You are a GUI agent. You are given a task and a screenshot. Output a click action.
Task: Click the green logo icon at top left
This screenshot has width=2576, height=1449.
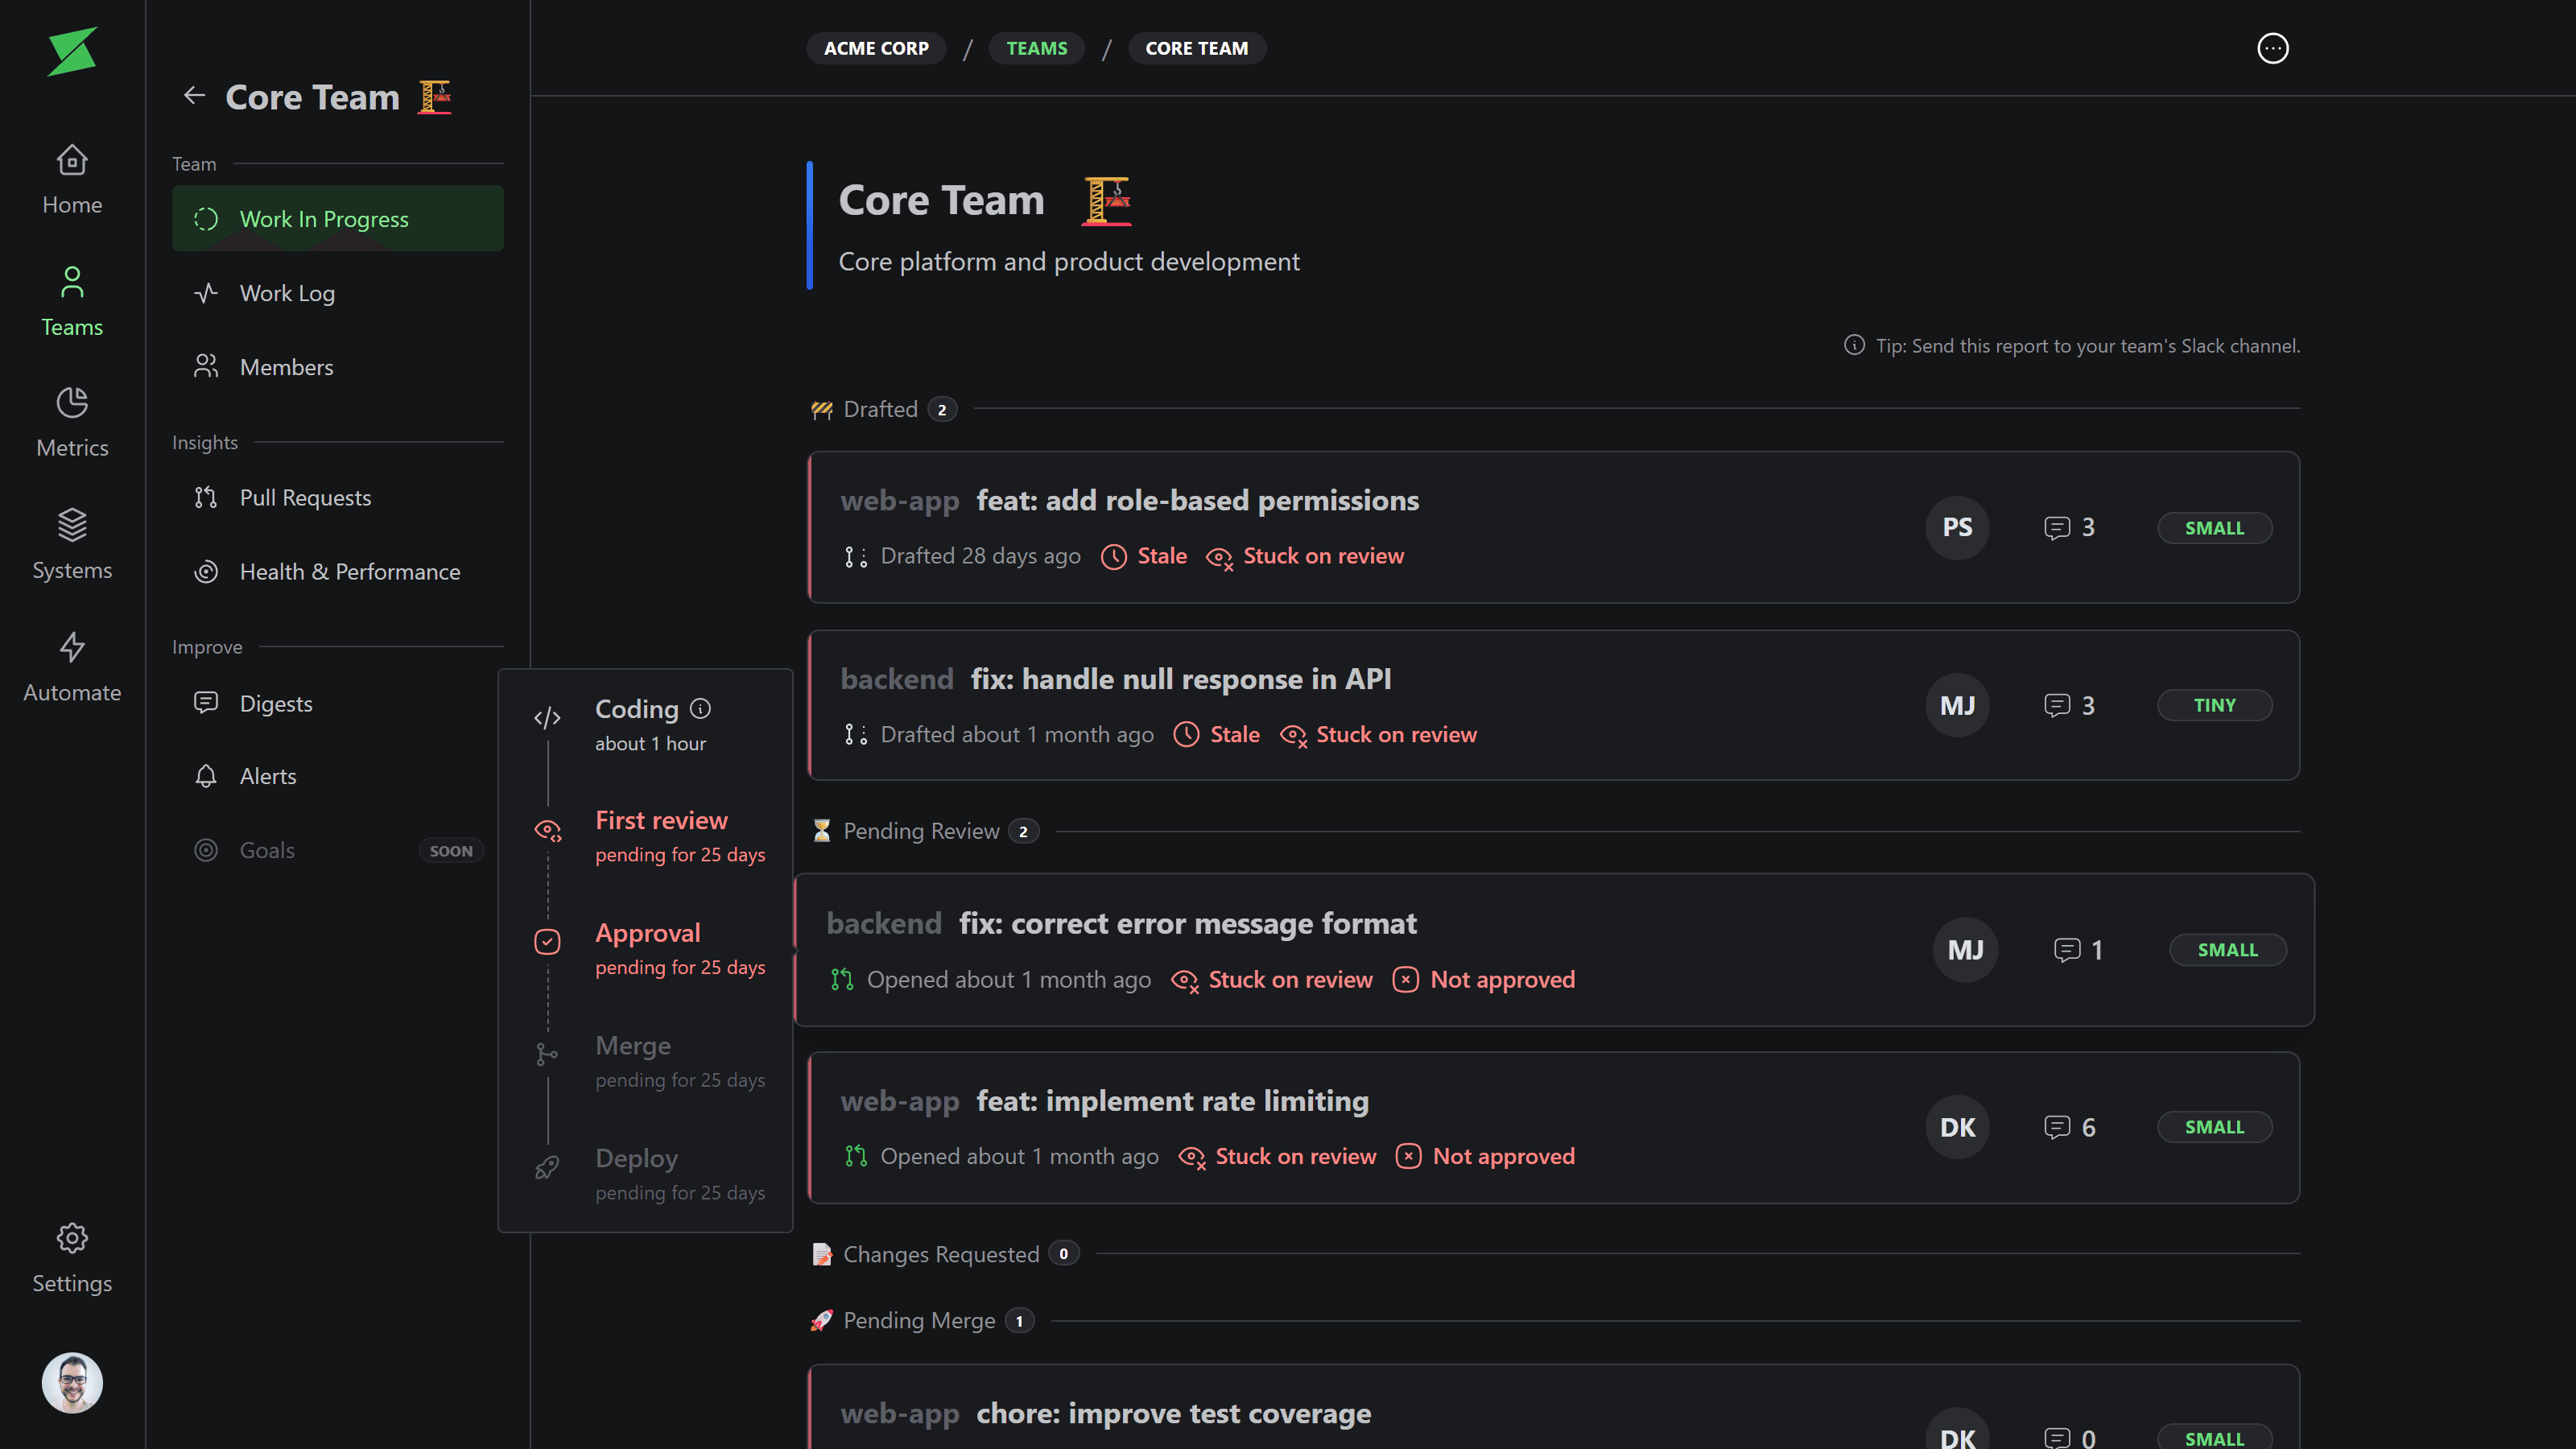pos(72,51)
